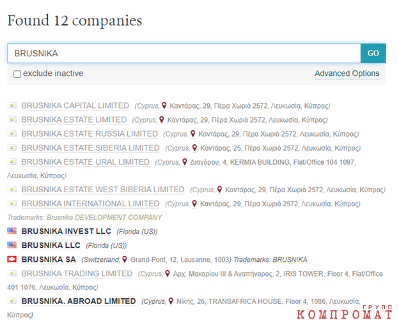Screen dimensions: 399x332
Task: Click Cyprus flag beside BRUSNIKA TRADING LIMITED
Action: click(x=12, y=273)
